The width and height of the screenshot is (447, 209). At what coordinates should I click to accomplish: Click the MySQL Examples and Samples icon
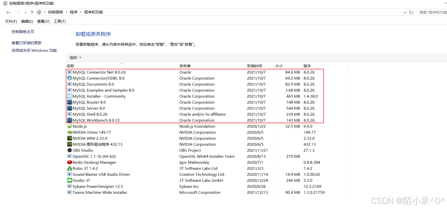point(70,90)
